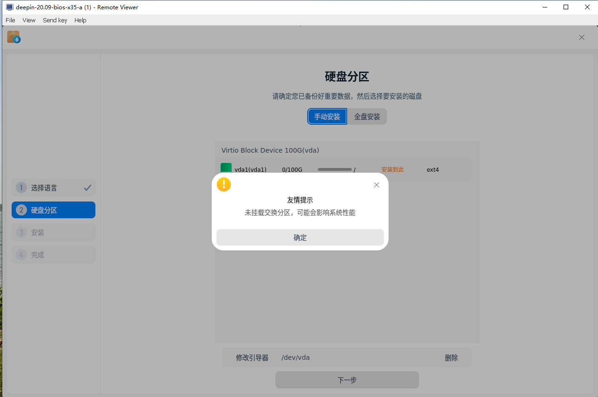Select step 2 硬盘分区 in sidebar
The height and width of the screenshot is (397, 598).
click(x=54, y=210)
